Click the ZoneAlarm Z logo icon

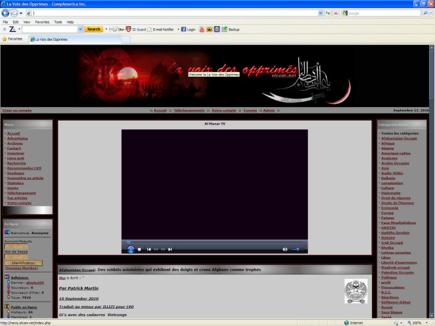(x=13, y=29)
